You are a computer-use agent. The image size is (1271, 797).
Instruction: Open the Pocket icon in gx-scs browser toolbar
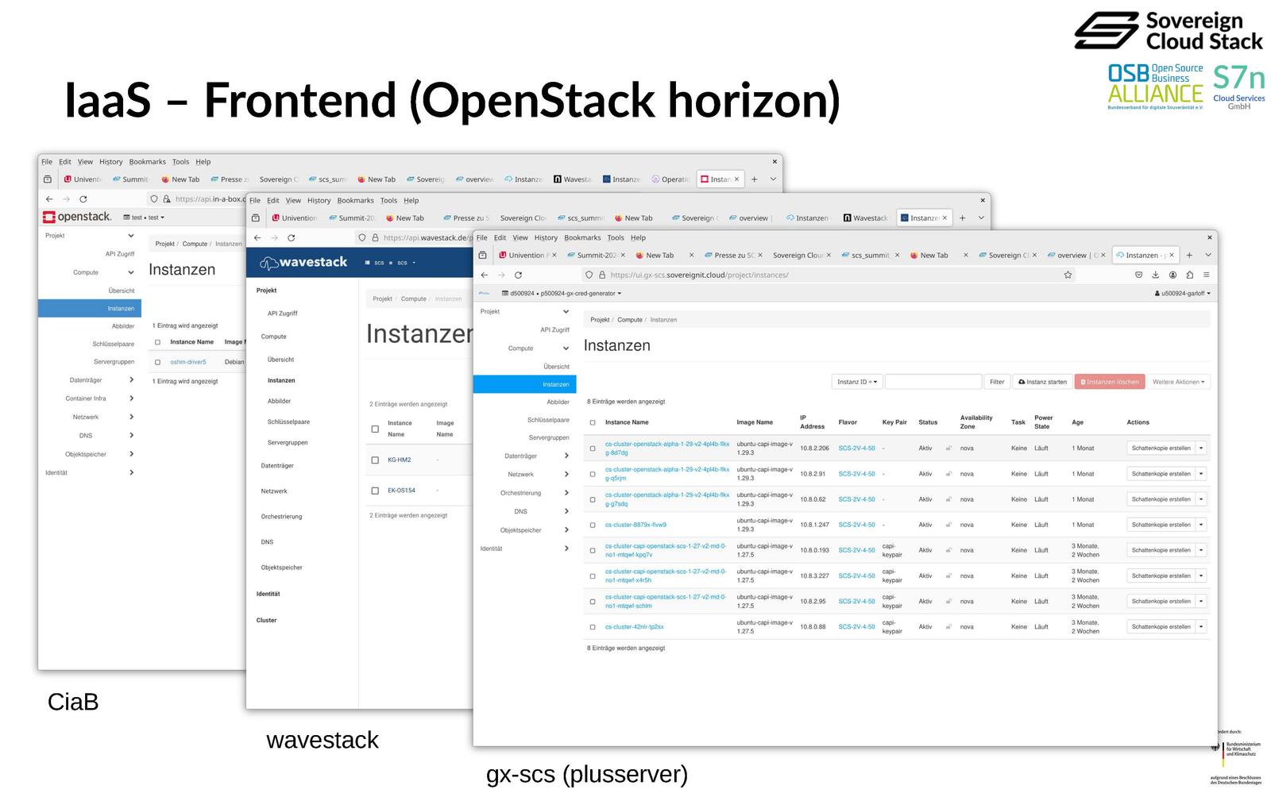[x=1138, y=275]
